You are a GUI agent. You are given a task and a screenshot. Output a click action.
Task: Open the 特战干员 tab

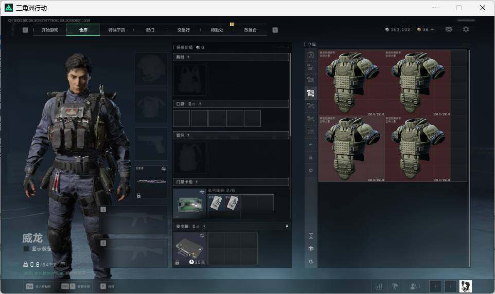click(x=117, y=30)
